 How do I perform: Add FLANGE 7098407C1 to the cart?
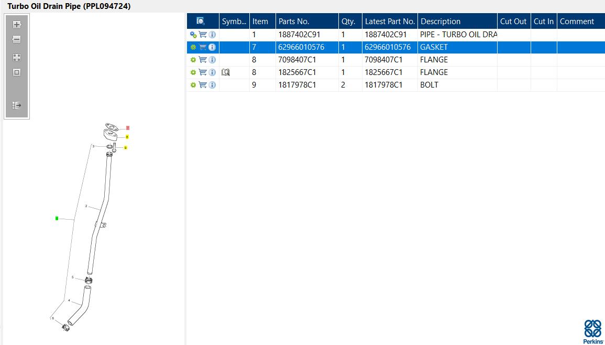coord(203,60)
